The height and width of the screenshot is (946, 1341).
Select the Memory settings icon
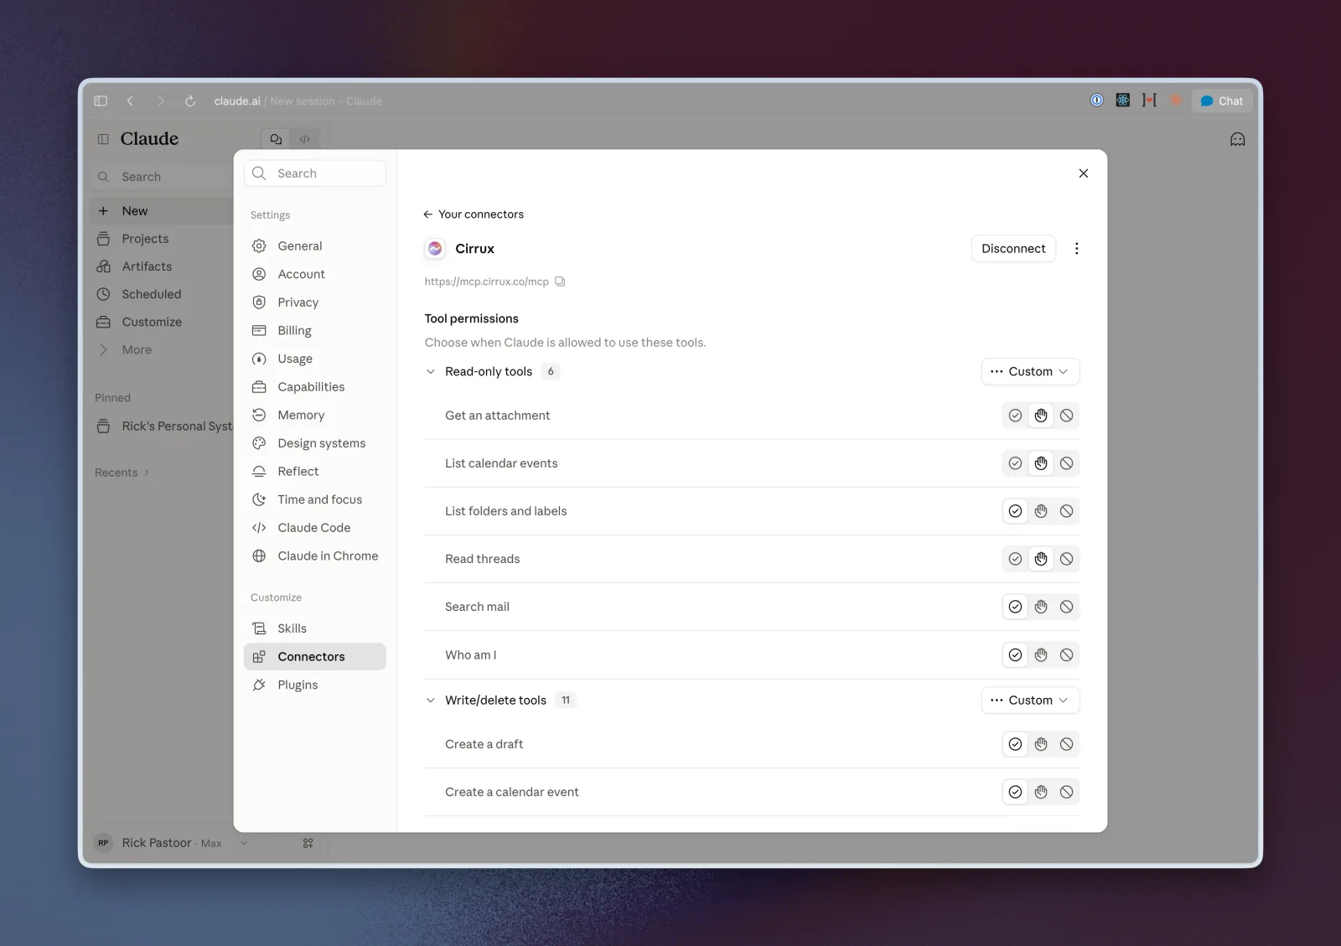pos(260,415)
